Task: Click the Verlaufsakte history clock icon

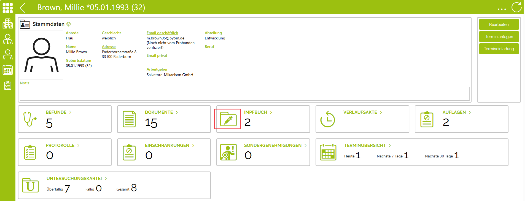Action: (327, 119)
